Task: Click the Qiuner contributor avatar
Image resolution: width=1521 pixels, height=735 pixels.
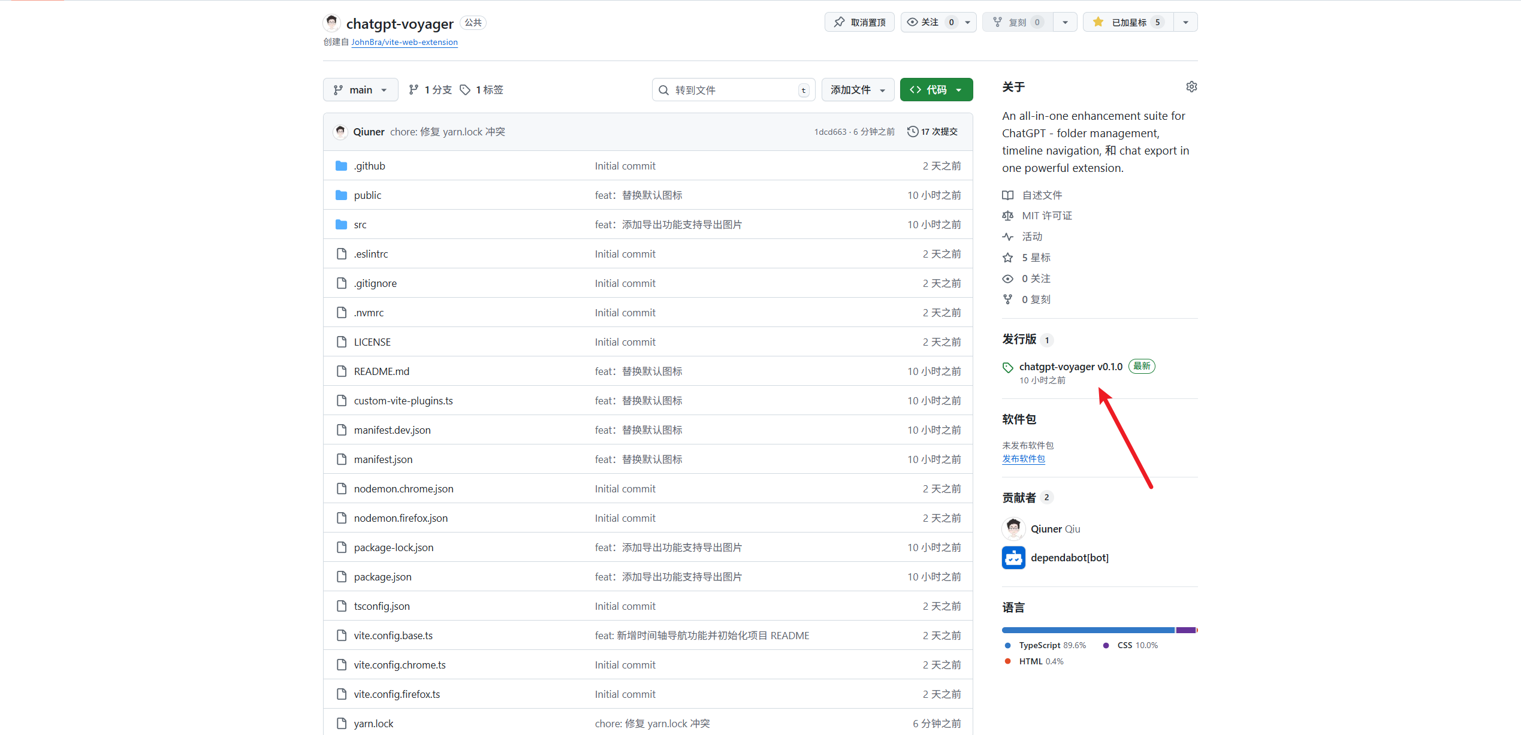Action: [x=1013, y=529]
